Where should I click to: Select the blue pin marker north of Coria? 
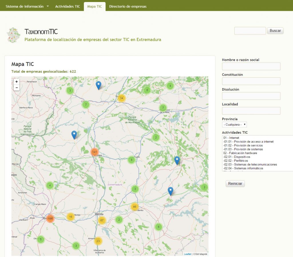(98, 85)
